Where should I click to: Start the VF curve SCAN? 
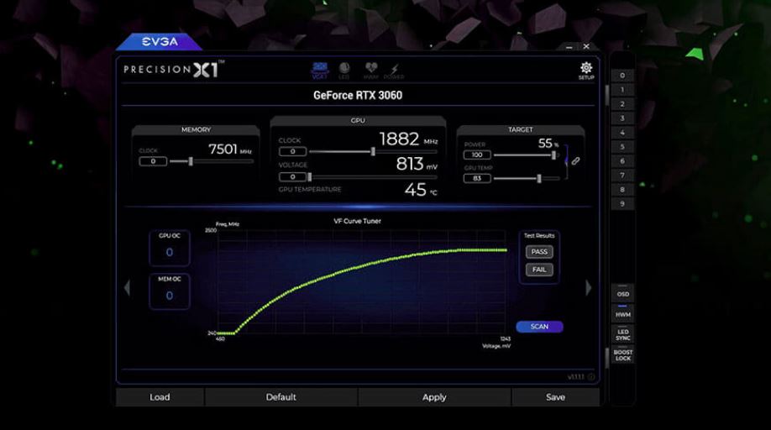[539, 327]
